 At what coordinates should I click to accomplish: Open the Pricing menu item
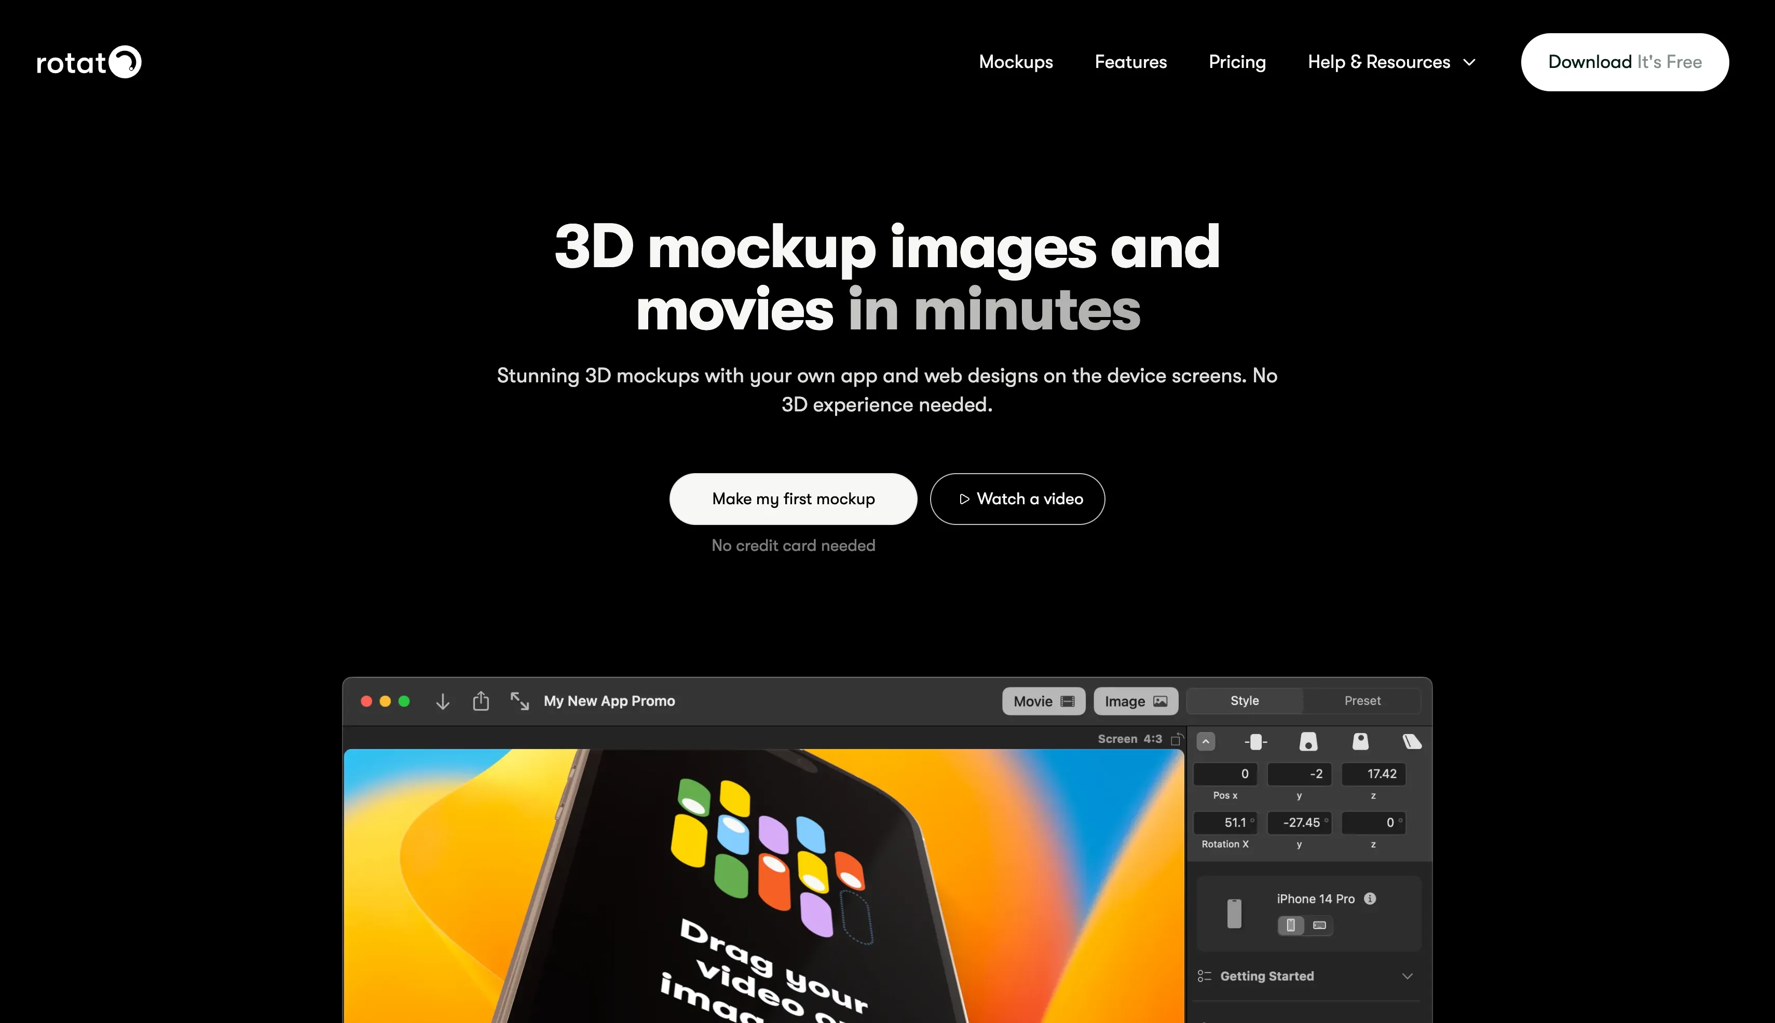click(x=1236, y=62)
